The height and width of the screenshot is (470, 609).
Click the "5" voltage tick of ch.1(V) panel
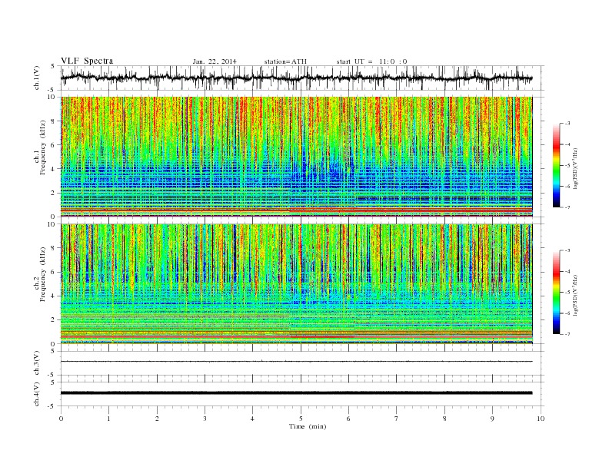pos(52,66)
